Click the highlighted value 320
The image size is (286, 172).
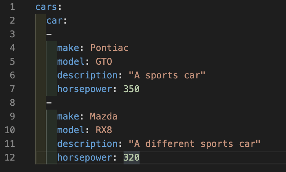(132, 158)
